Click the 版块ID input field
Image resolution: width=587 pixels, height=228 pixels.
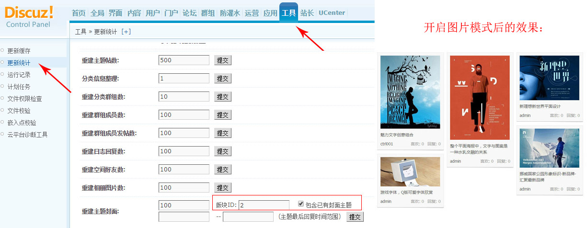[264, 205]
